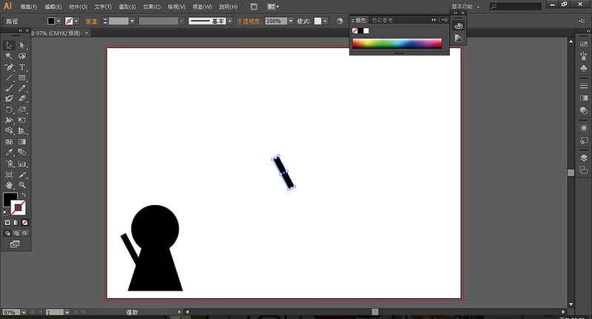Screen dimensions: 592x319
Task: Select the Direct Selection tool
Action: pyautogui.click(x=22, y=46)
